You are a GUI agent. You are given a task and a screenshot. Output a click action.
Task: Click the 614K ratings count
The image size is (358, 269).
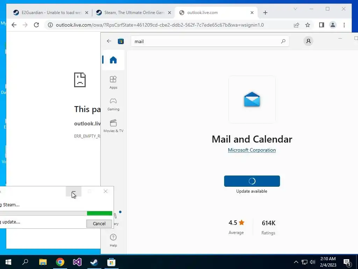coord(268,223)
